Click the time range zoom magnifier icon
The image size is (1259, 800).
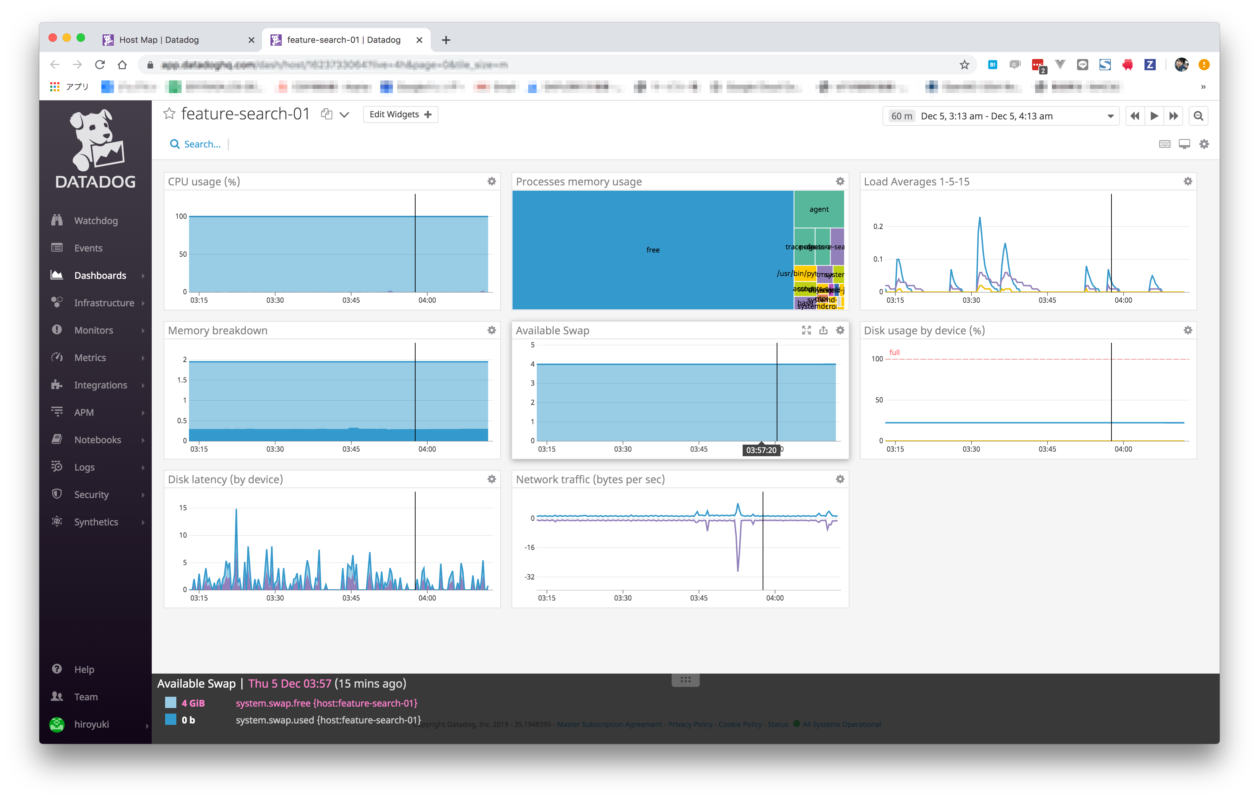[x=1198, y=116]
